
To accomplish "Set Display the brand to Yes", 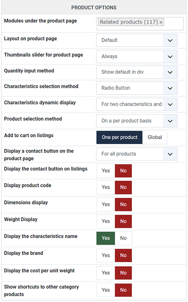I will (x=106, y=255).
